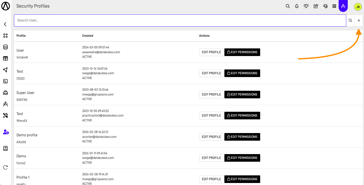
Task: Click the share export icon
Action: [316, 6]
